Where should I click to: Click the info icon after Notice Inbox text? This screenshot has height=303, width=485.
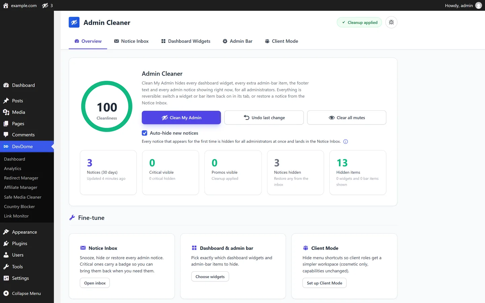pos(346,141)
